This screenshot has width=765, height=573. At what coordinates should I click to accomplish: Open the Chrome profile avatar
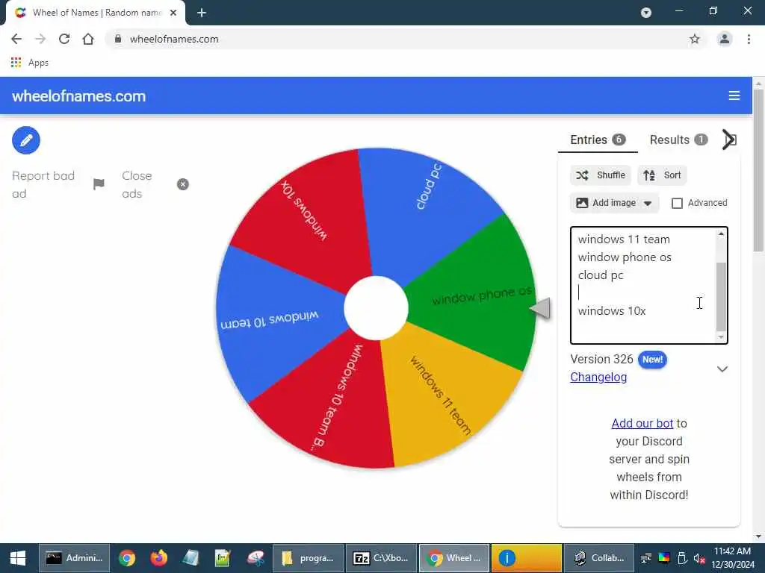725,39
